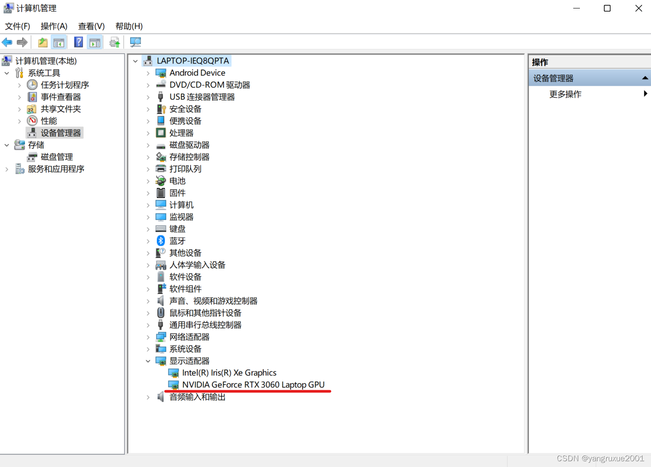The height and width of the screenshot is (467, 651).
Task: Click the 事件查看器 icon
Action: pyautogui.click(x=32, y=97)
